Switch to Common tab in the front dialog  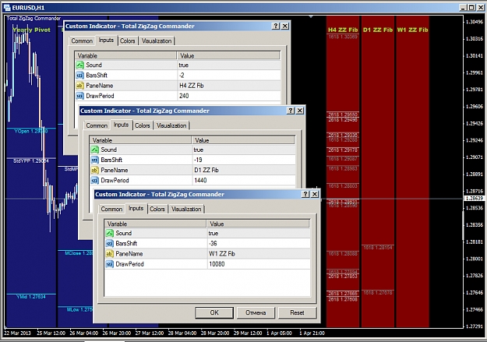click(x=111, y=209)
